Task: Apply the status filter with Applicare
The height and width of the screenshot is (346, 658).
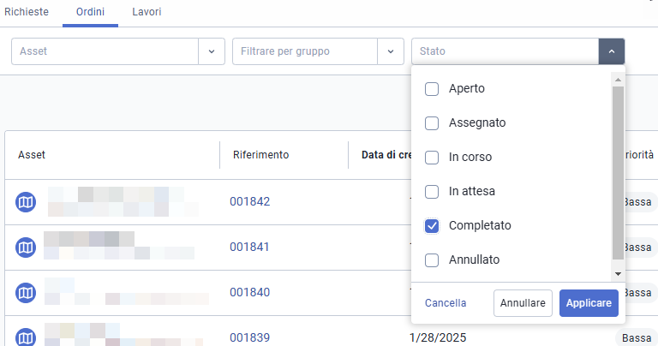Action: pyautogui.click(x=589, y=303)
